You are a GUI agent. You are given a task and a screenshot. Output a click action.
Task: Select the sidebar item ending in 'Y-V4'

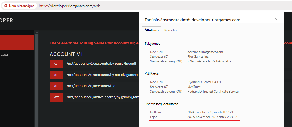[x=4, y=55]
